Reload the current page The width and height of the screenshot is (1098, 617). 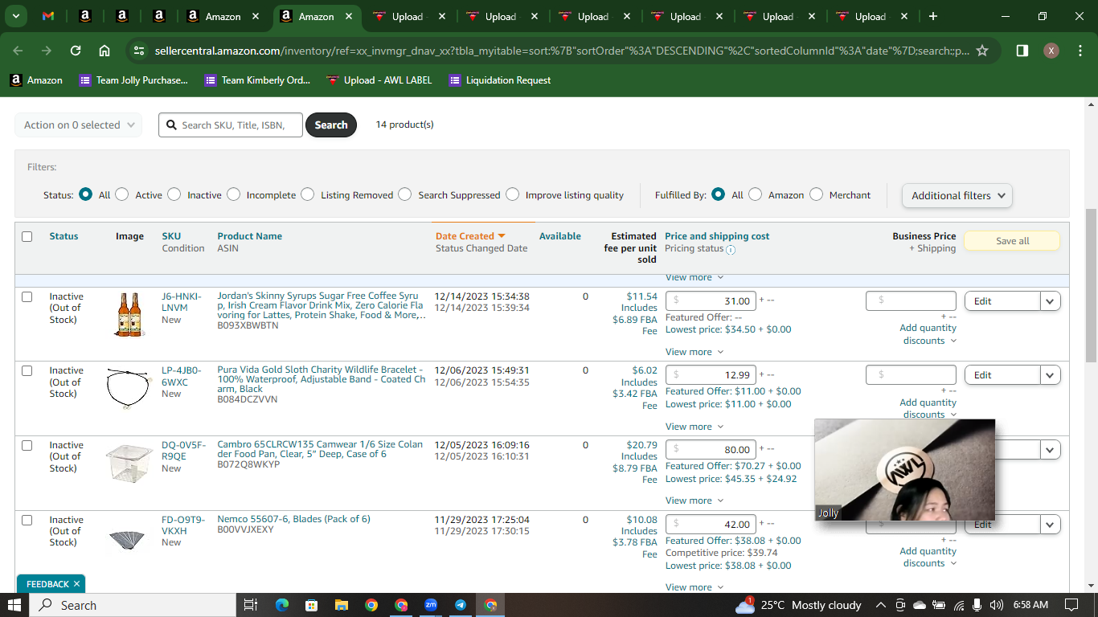[76, 51]
